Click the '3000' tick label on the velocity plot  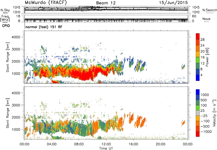click(16, 105)
